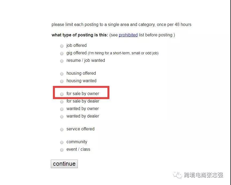Screen dimensions: 231x185
Task: Pick the 'resume / job wanted' radio button
Action: click(x=62, y=61)
